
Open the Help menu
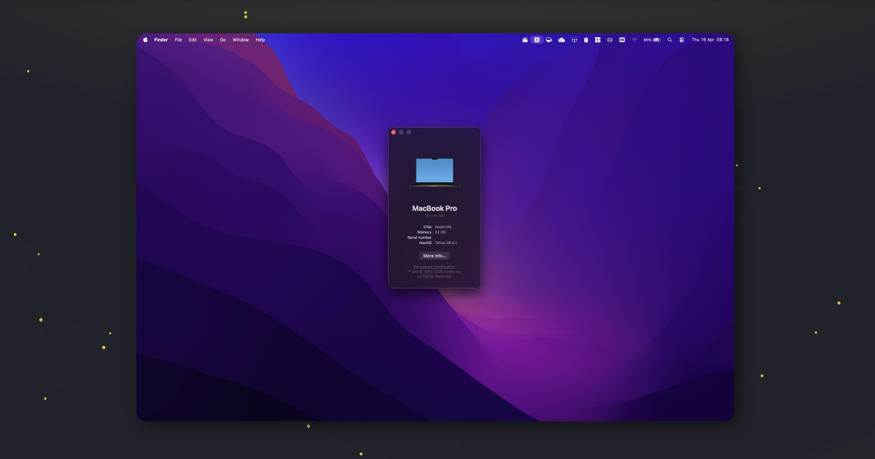point(260,40)
